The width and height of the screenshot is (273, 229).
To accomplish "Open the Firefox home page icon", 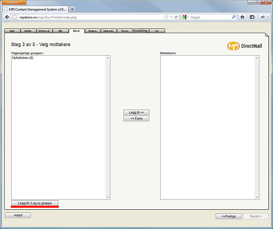I will (243, 17).
